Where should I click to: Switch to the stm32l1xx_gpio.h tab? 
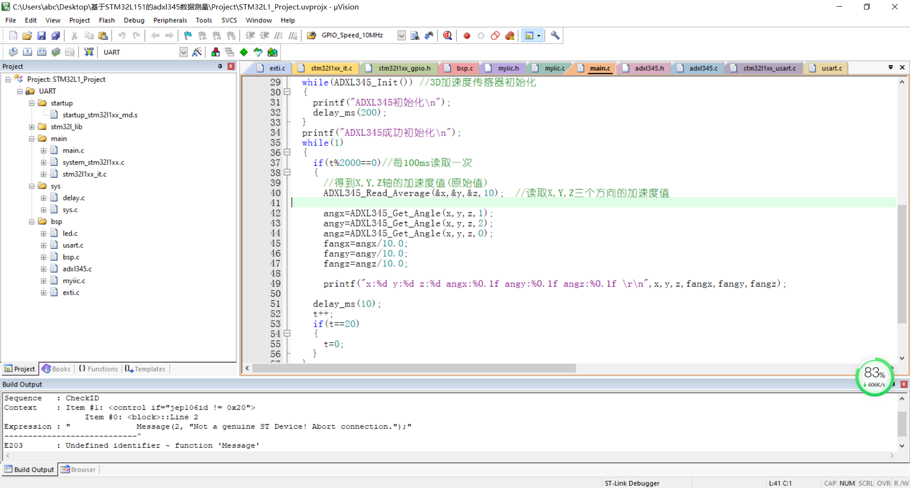tap(399, 68)
